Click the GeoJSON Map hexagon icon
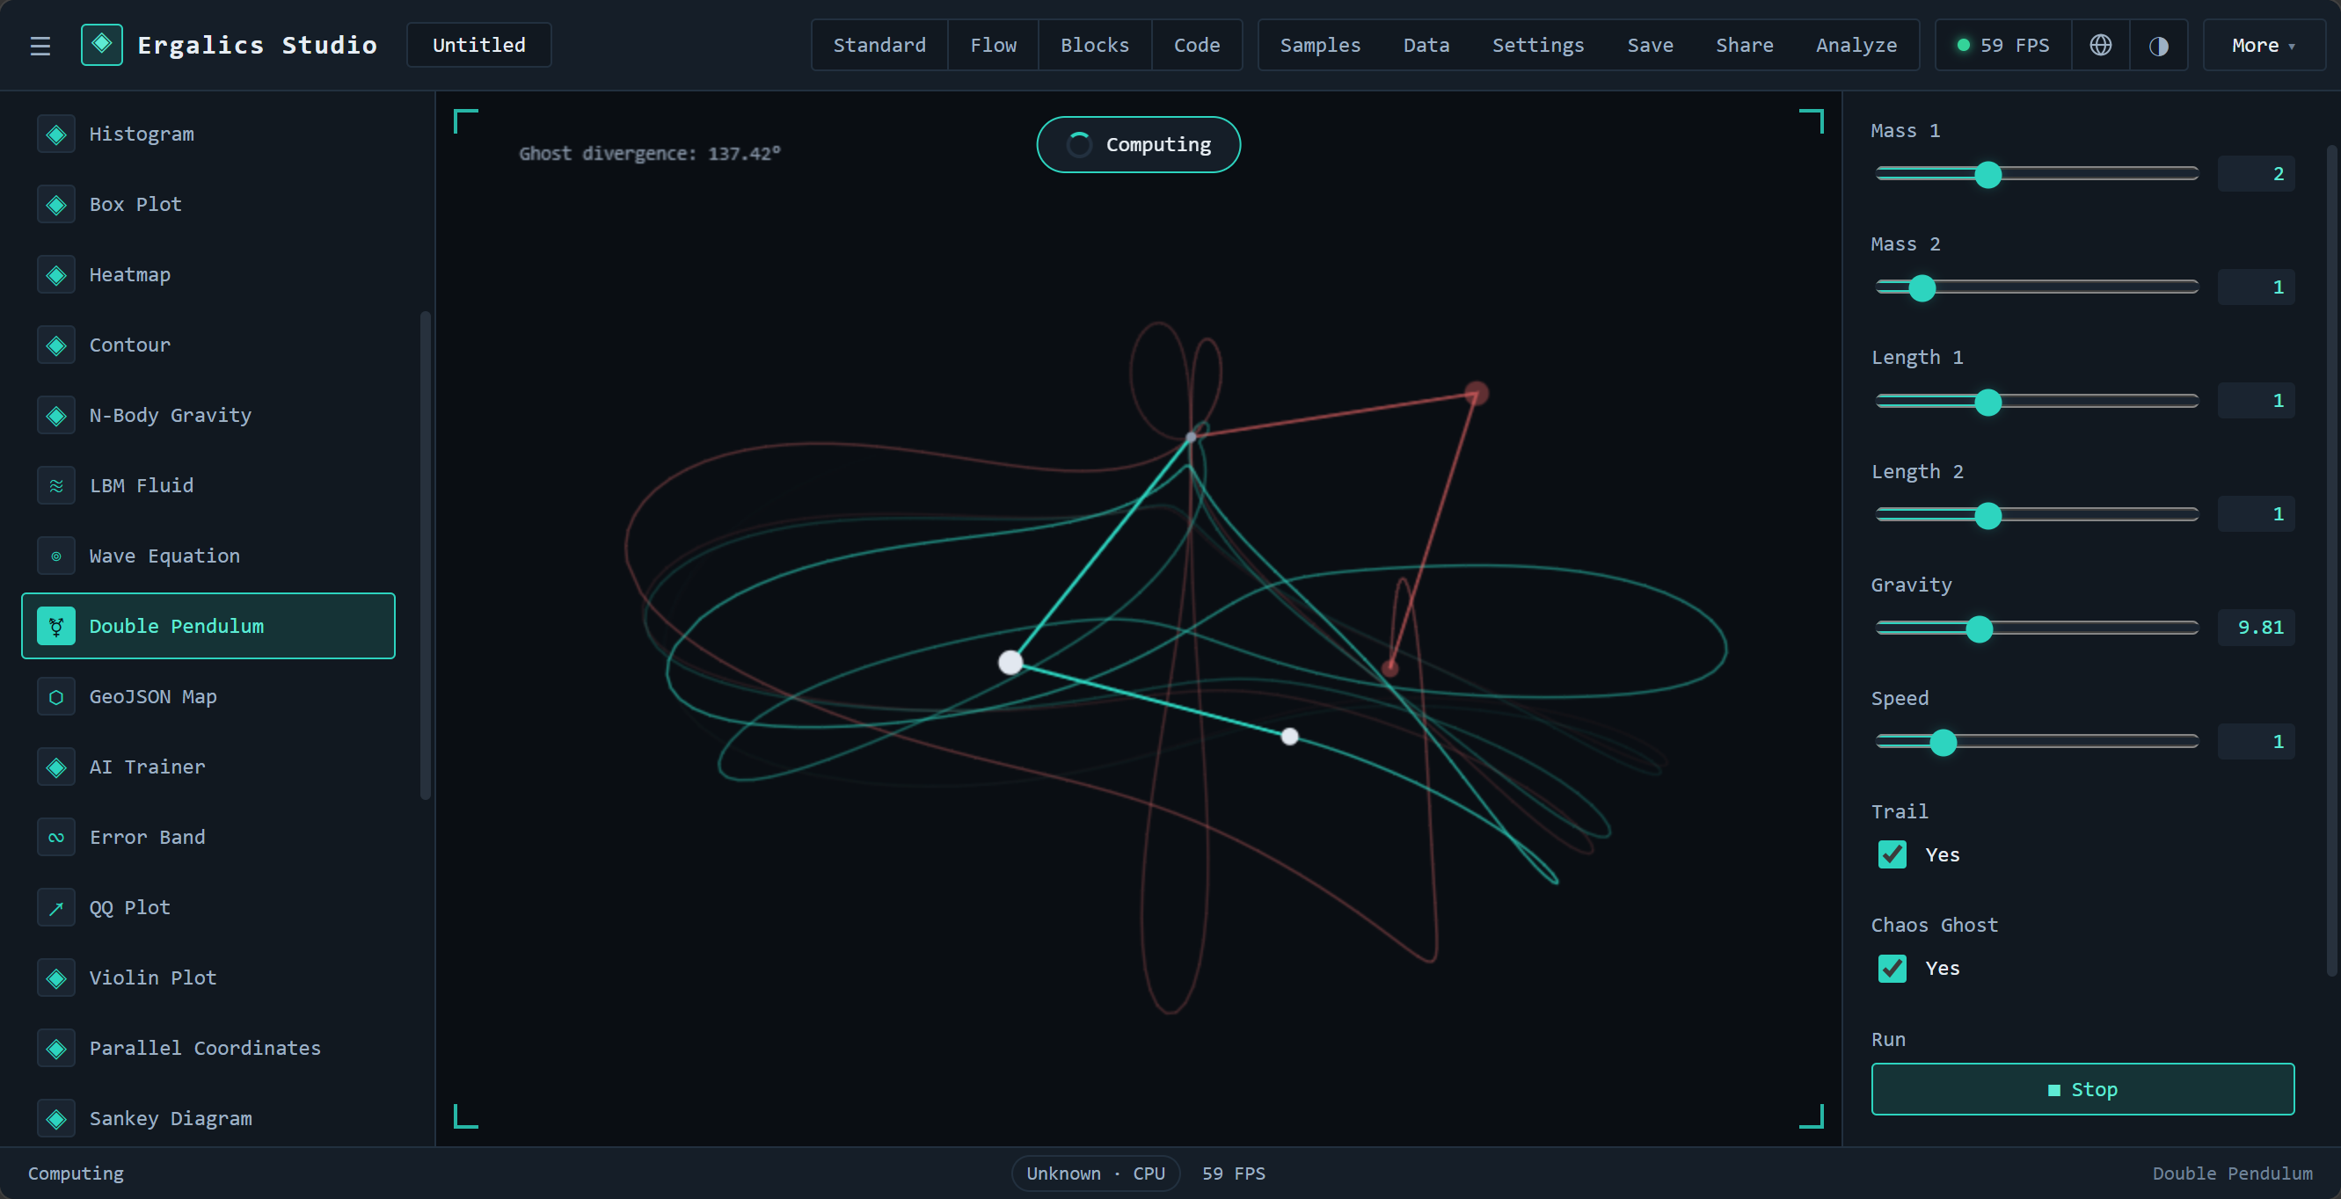Viewport: 2341px width, 1199px height. point(56,697)
